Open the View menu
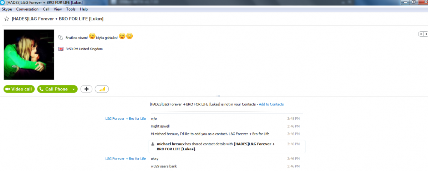Screen dimensions: 428x171 [57, 9]
